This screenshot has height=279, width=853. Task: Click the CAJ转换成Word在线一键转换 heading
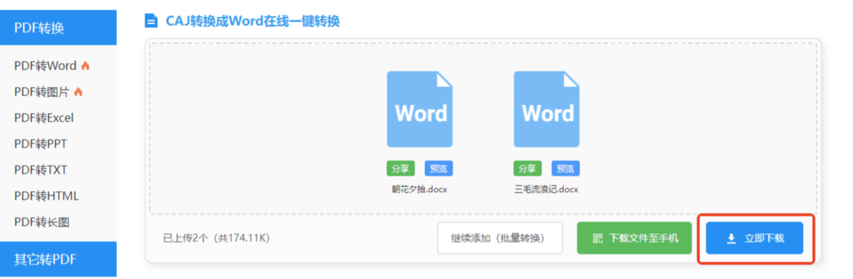coord(252,21)
